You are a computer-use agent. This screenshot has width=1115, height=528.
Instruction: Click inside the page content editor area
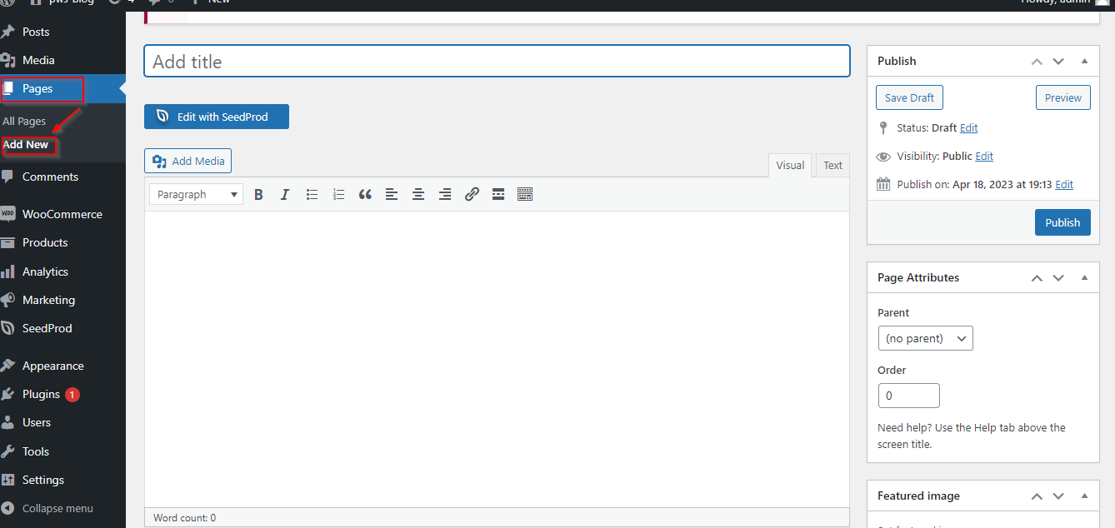pos(497,360)
